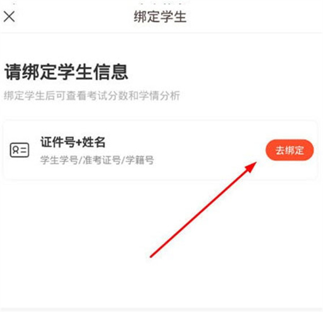The width and height of the screenshot is (323, 312).
Task: Click the orange 去绑定 button
Action: [x=290, y=150]
